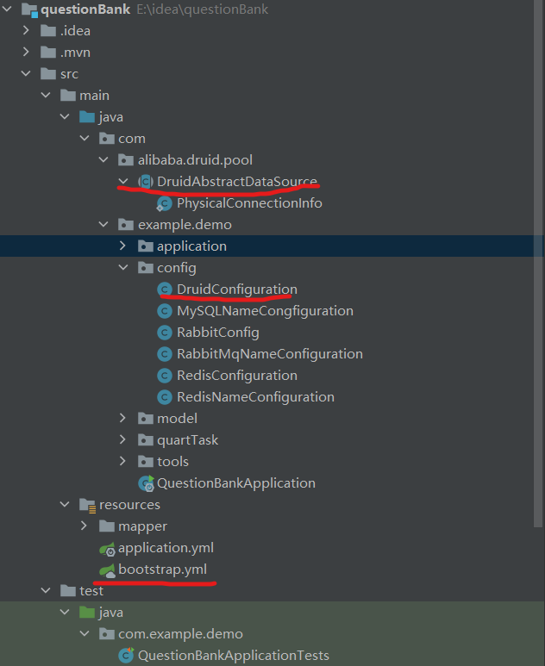
Task: Click the mapper folder icon
Action: click(106, 526)
